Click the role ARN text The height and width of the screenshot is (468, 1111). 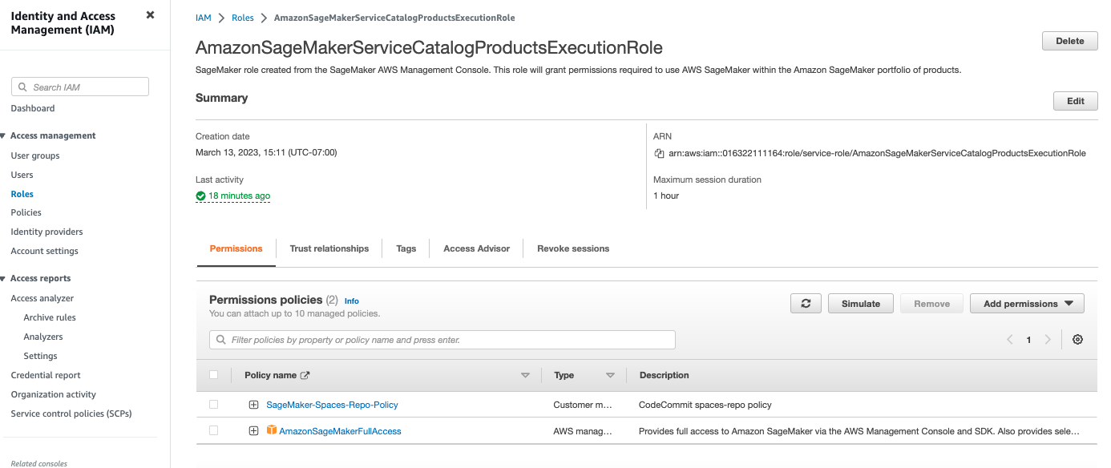point(877,153)
